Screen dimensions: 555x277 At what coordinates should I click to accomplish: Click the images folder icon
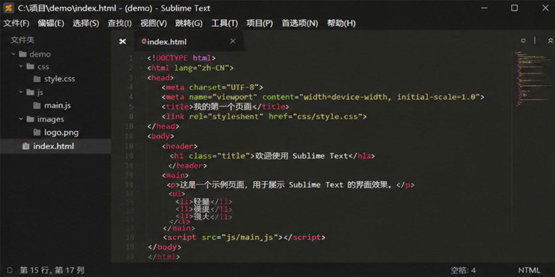[30, 119]
